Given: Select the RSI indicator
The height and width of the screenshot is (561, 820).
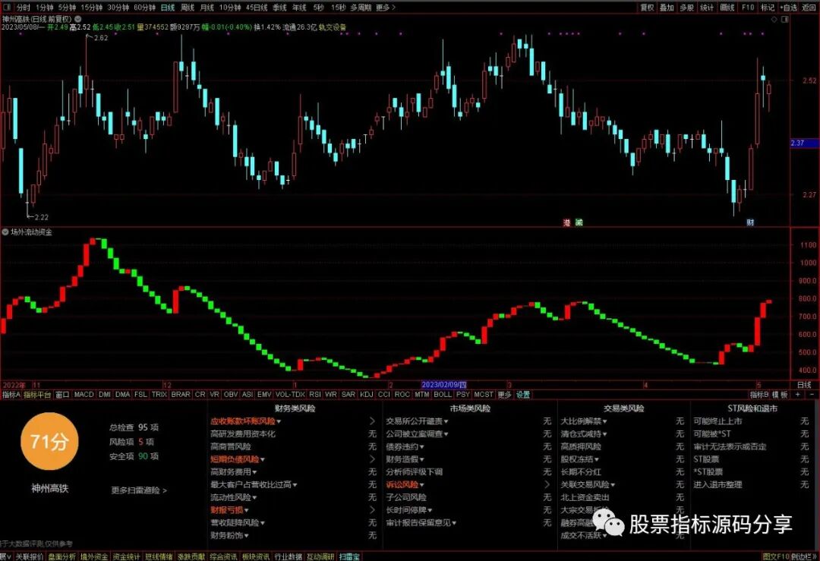Looking at the screenshot, I should (315, 395).
